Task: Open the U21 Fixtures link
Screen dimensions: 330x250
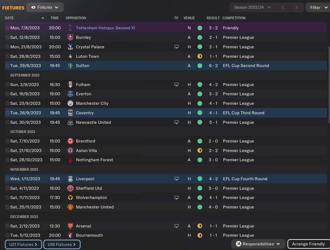Action: tap(23, 245)
